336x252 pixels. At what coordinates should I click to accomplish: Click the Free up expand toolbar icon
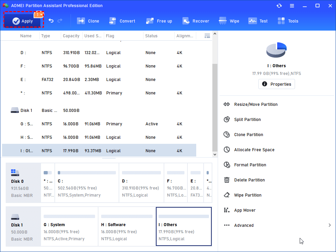[150, 21]
